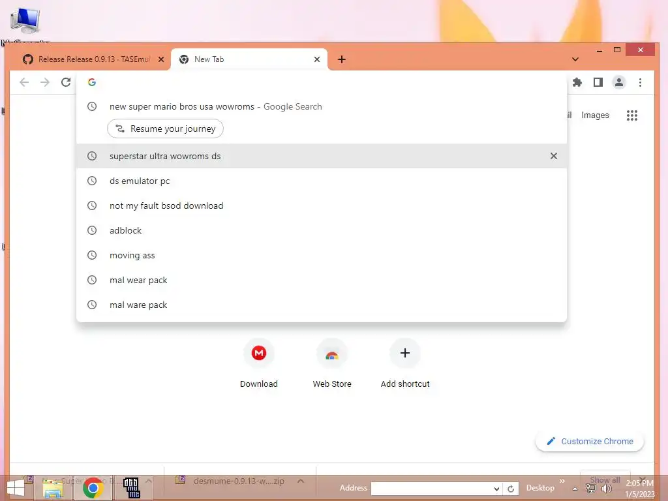
Task: Show hidden system tray icons
Action: coord(575,489)
